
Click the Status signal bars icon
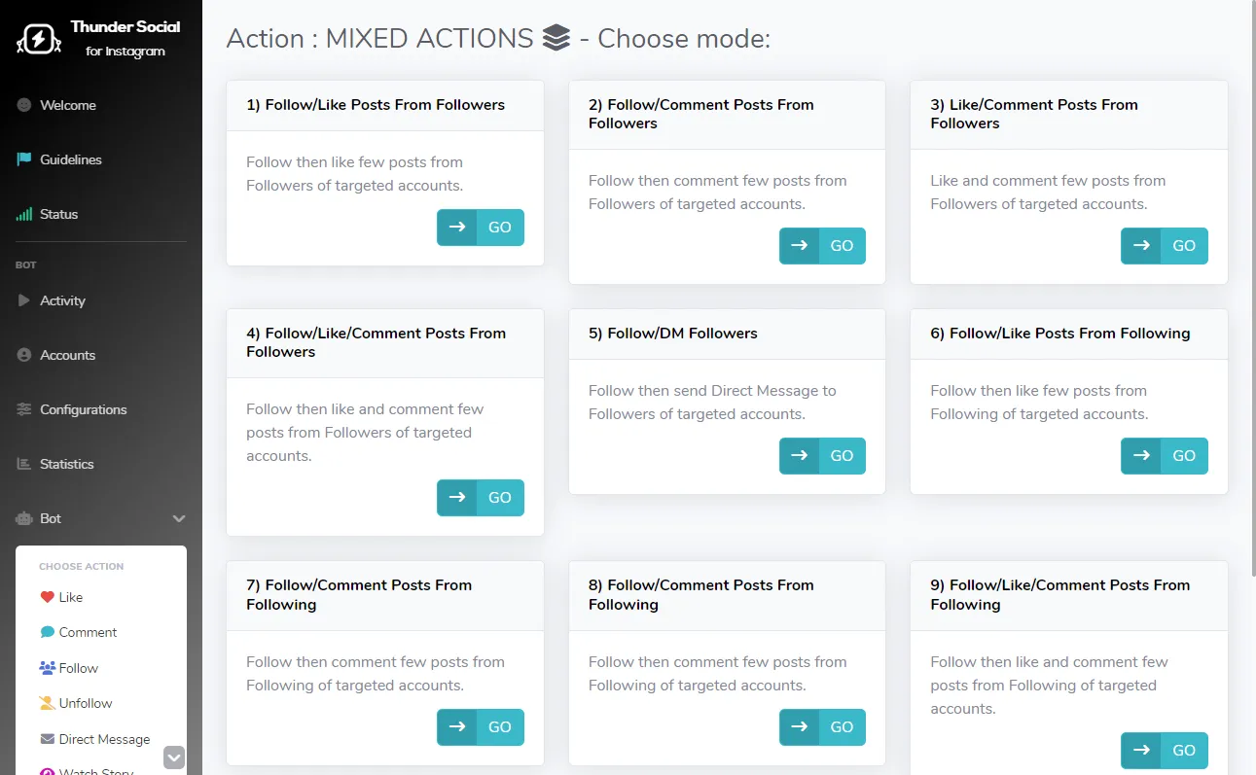pyautogui.click(x=24, y=214)
